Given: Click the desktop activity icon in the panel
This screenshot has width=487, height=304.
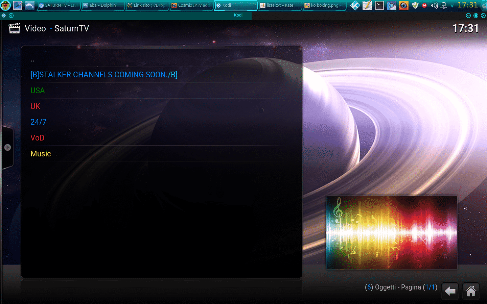Looking at the screenshot, I should tap(18, 5).
